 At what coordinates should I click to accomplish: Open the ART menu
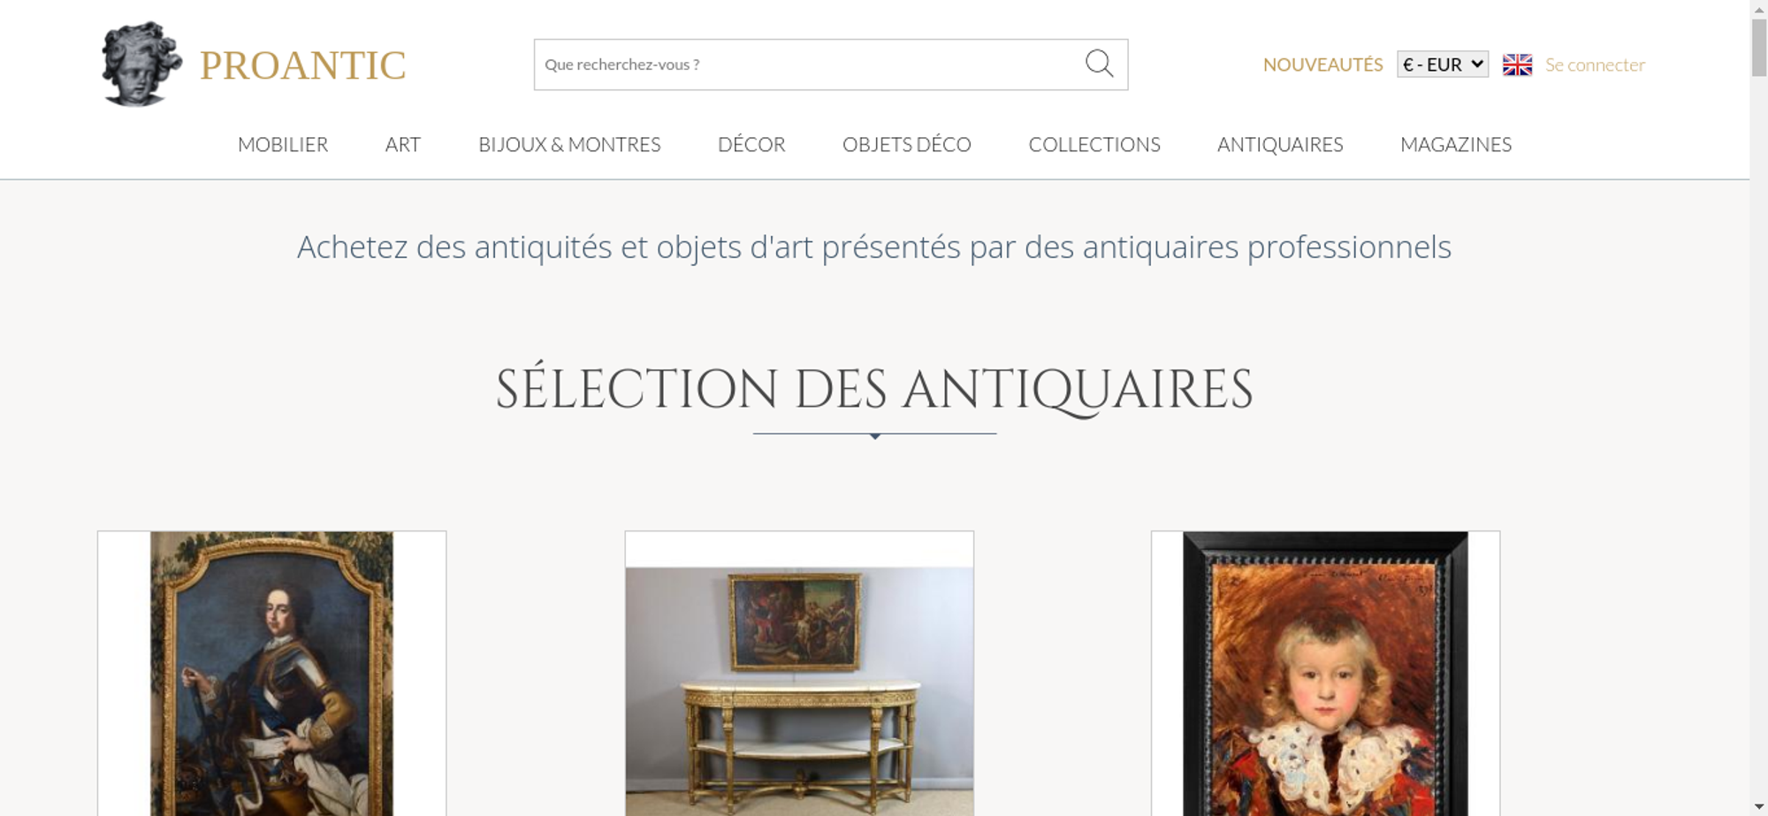click(x=403, y=144)
